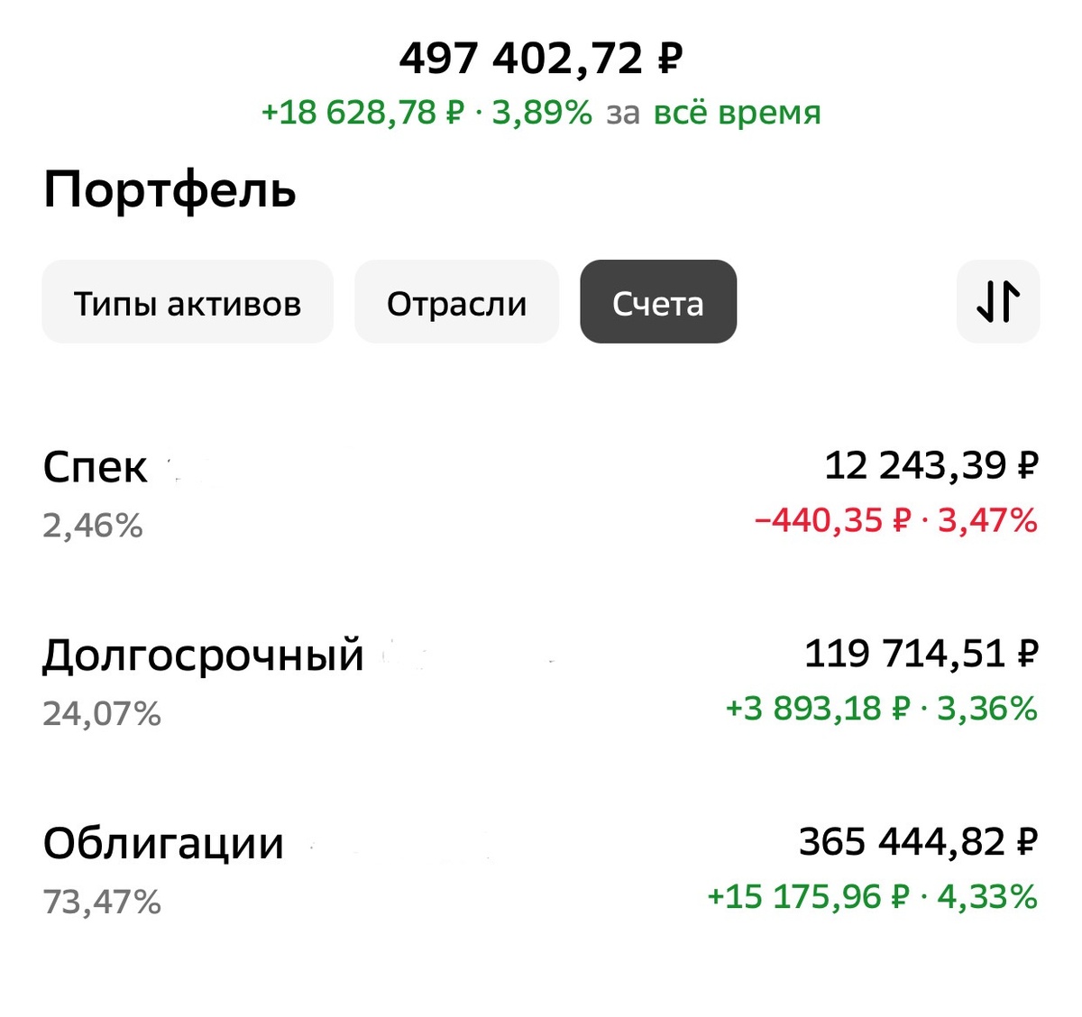Tap the up-down arrows next to filter chips
The width and height of the screenshot is (1082, 1017).
[x=997, y=302]
